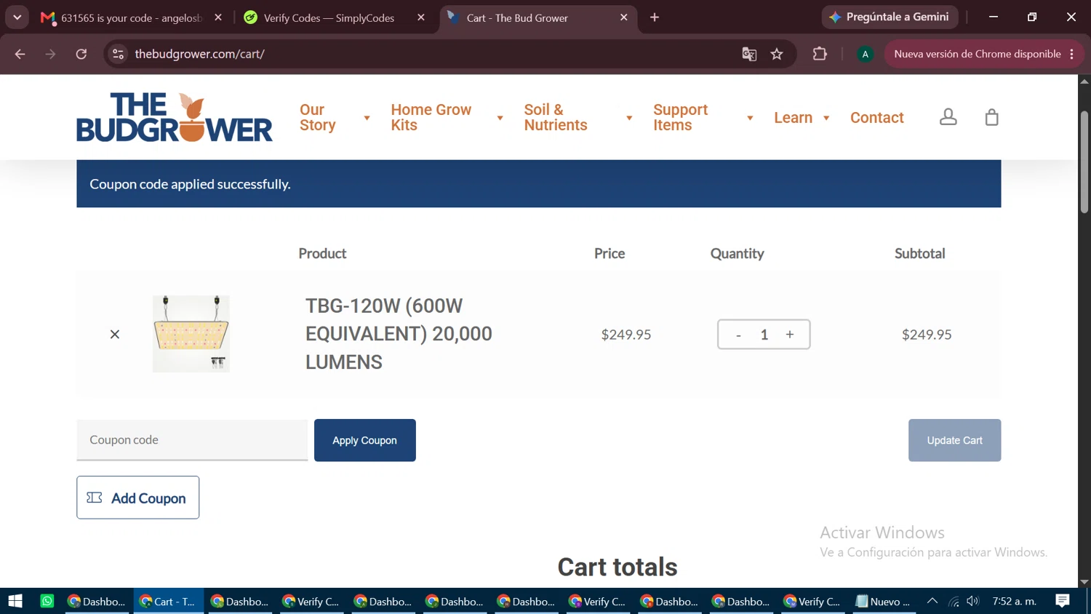Click the 'Coupon code applied successfully.' message
Image resolution: width=1091 pixels, height=614 pixels.
click(x=190, y=184)
